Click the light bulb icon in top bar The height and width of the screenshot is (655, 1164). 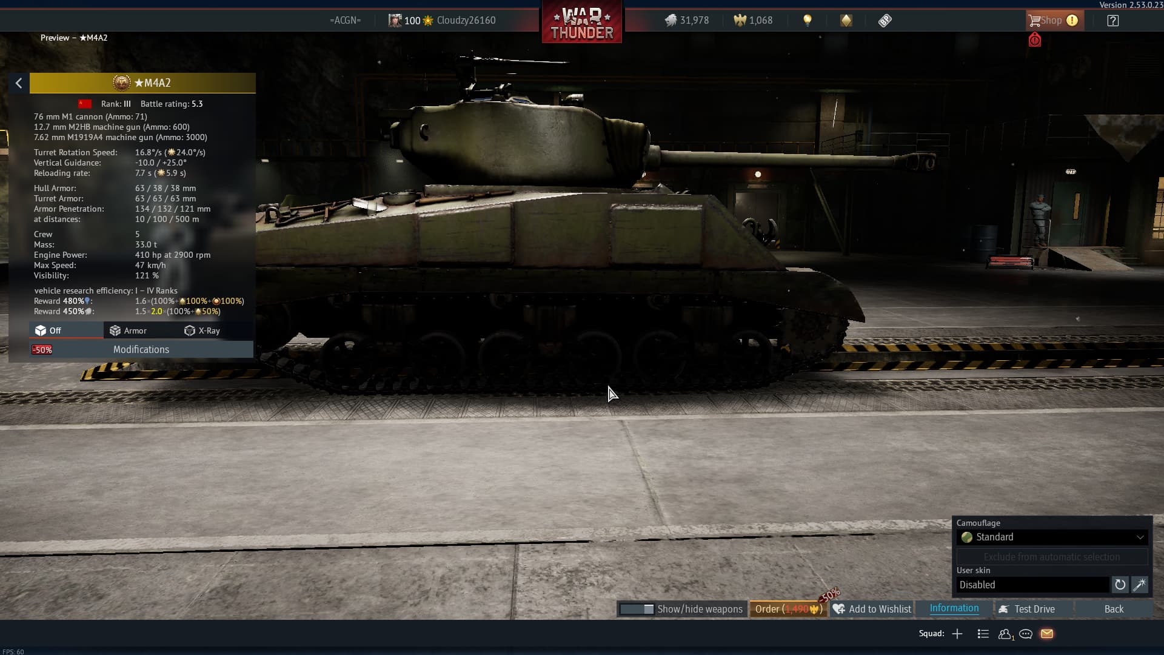(x=807, y=21)
